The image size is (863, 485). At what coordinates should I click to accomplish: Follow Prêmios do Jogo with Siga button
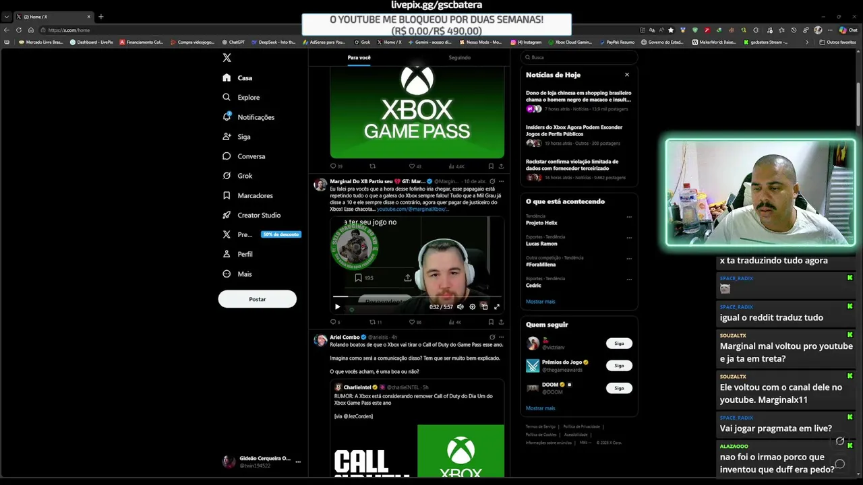pyautogui.click(x=619, y=366)
